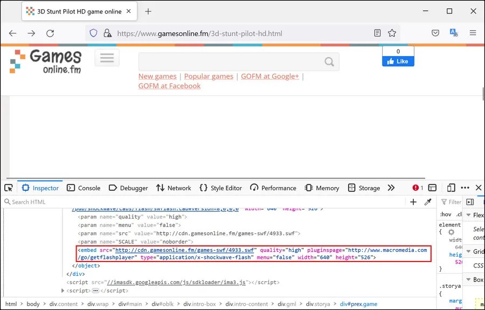
Task: Select html in the breadcrumb
Action: coord(11,304)
